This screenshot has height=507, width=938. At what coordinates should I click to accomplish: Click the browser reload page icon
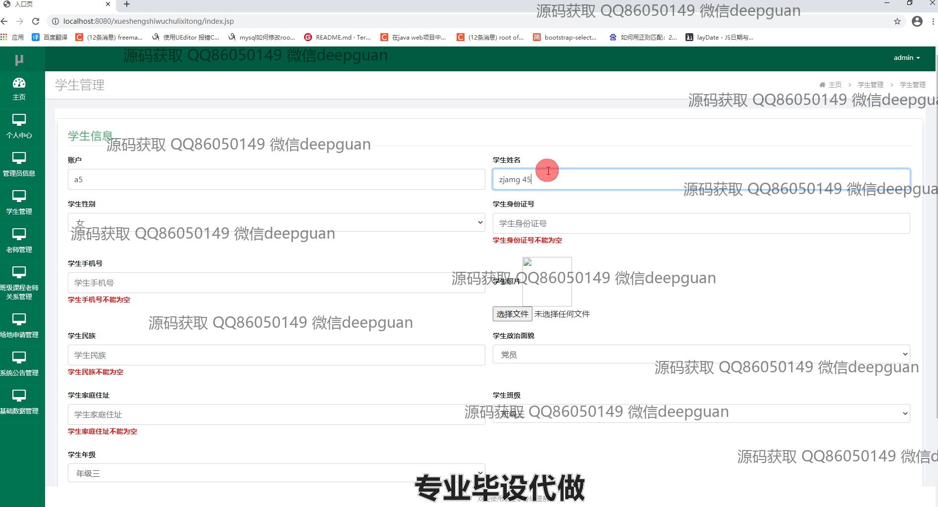pos(36,21)
